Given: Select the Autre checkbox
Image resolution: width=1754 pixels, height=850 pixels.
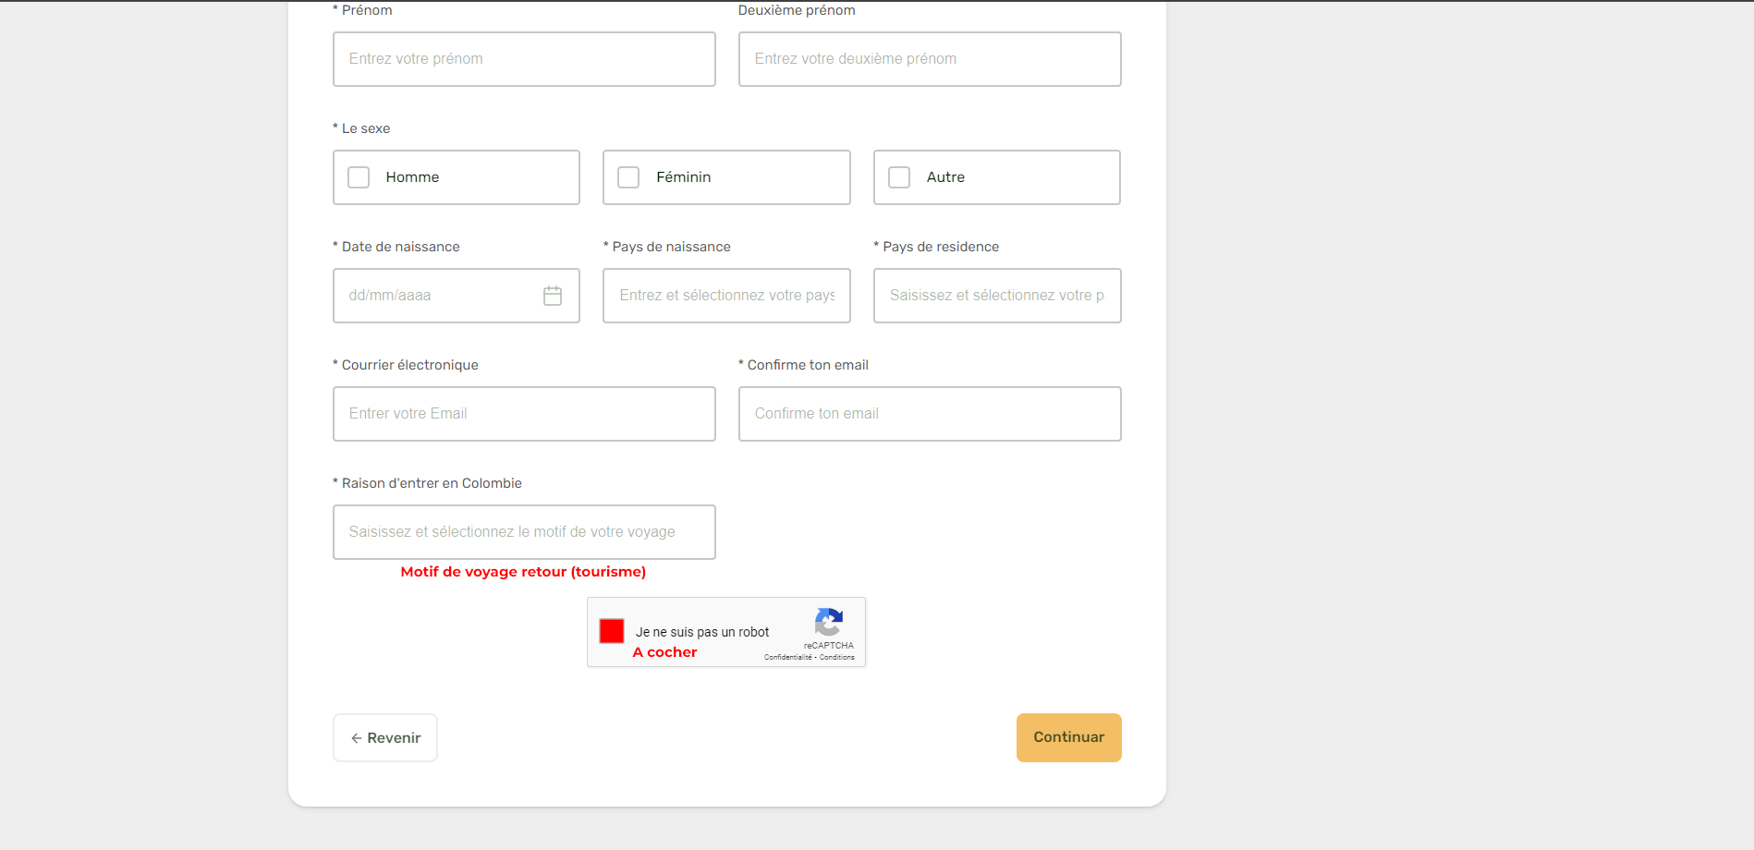Looking at the screenshot, I should coord(899,177).
